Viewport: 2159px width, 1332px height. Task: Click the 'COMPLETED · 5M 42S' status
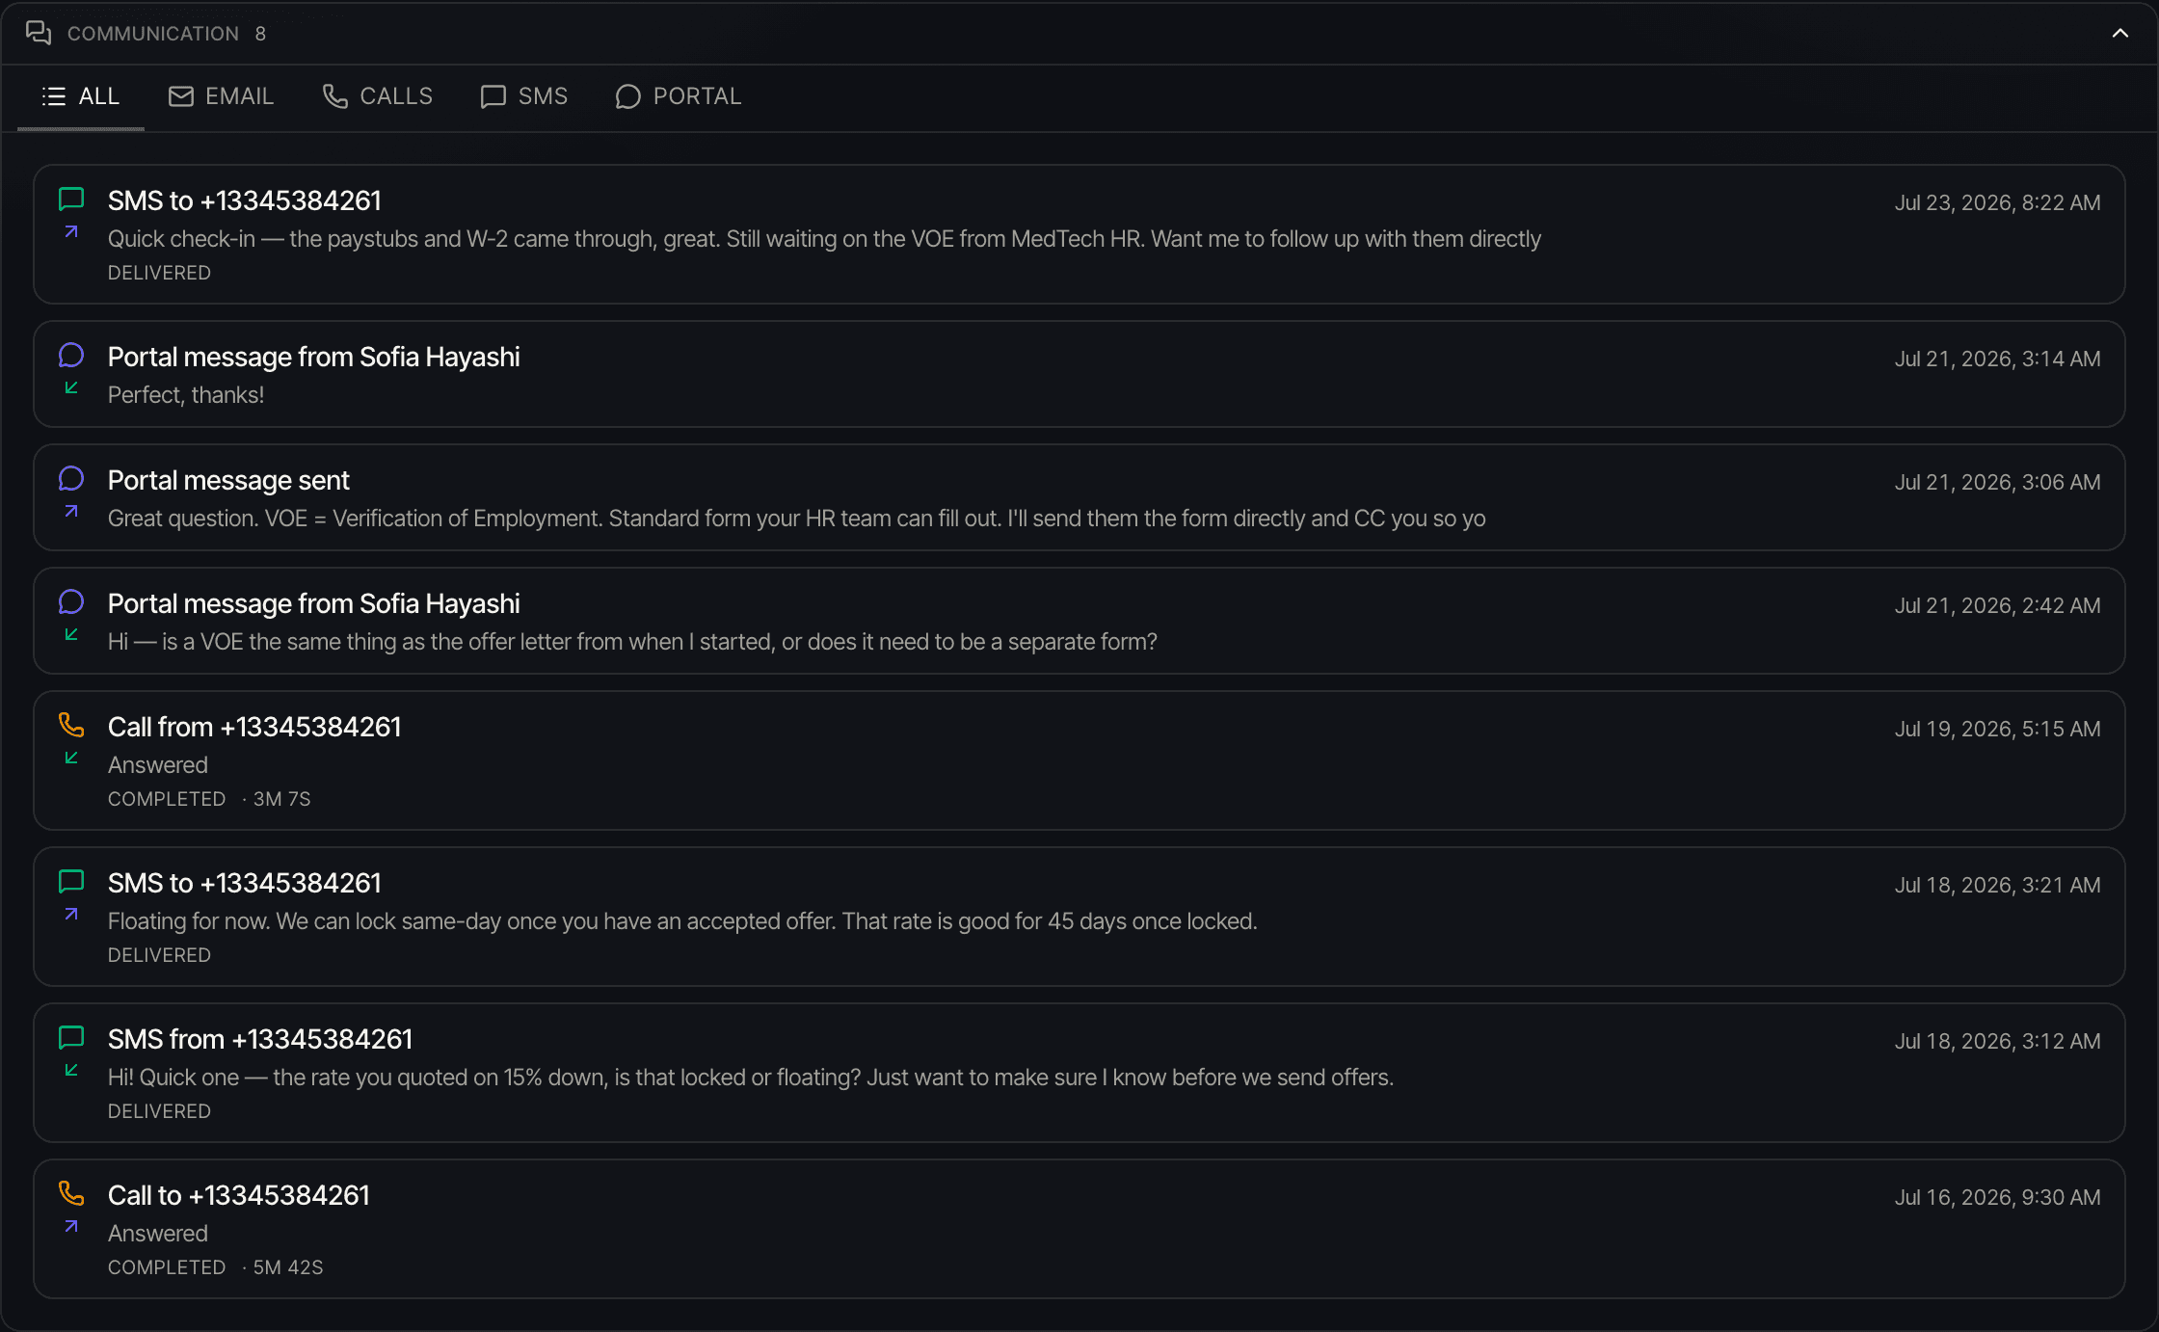click(216, 1267)
